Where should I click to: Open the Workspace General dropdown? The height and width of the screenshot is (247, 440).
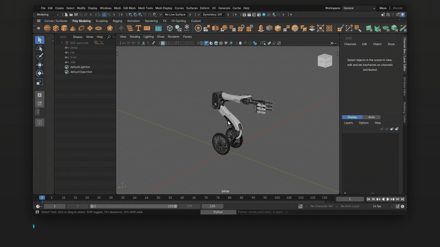click(359, 8)
